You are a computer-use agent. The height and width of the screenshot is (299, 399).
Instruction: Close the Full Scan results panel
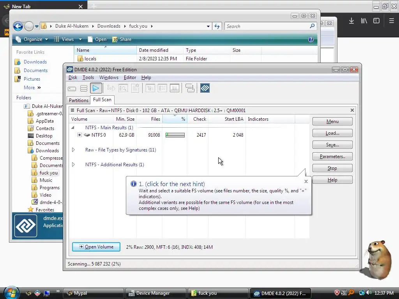pos(352,110)
